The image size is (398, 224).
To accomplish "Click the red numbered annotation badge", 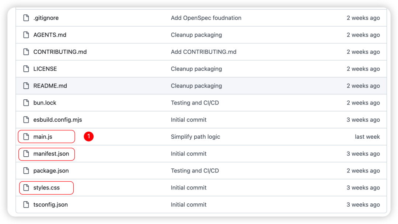I will 88,136.
